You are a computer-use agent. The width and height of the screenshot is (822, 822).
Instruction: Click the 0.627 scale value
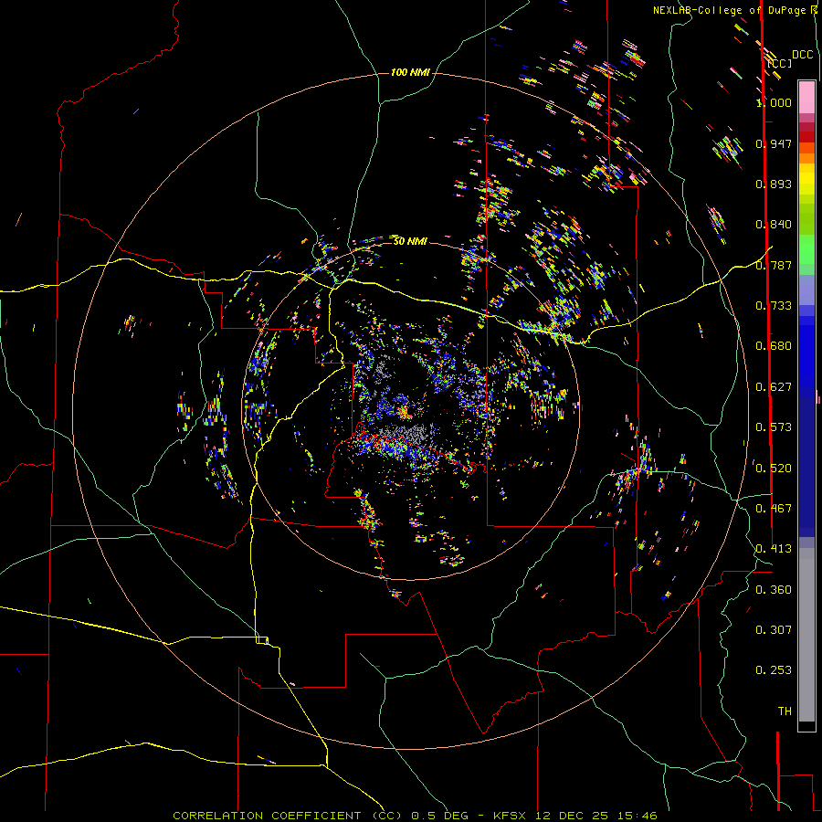point(774,387)
